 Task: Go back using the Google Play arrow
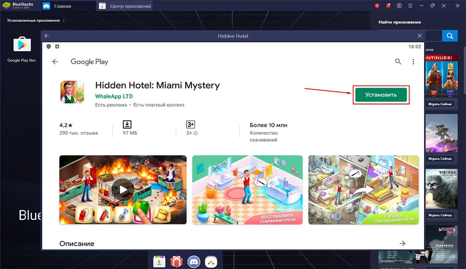[55, 62]
